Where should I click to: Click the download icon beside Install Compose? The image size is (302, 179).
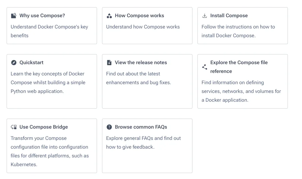pyautogui.click(x=205, y=16)
